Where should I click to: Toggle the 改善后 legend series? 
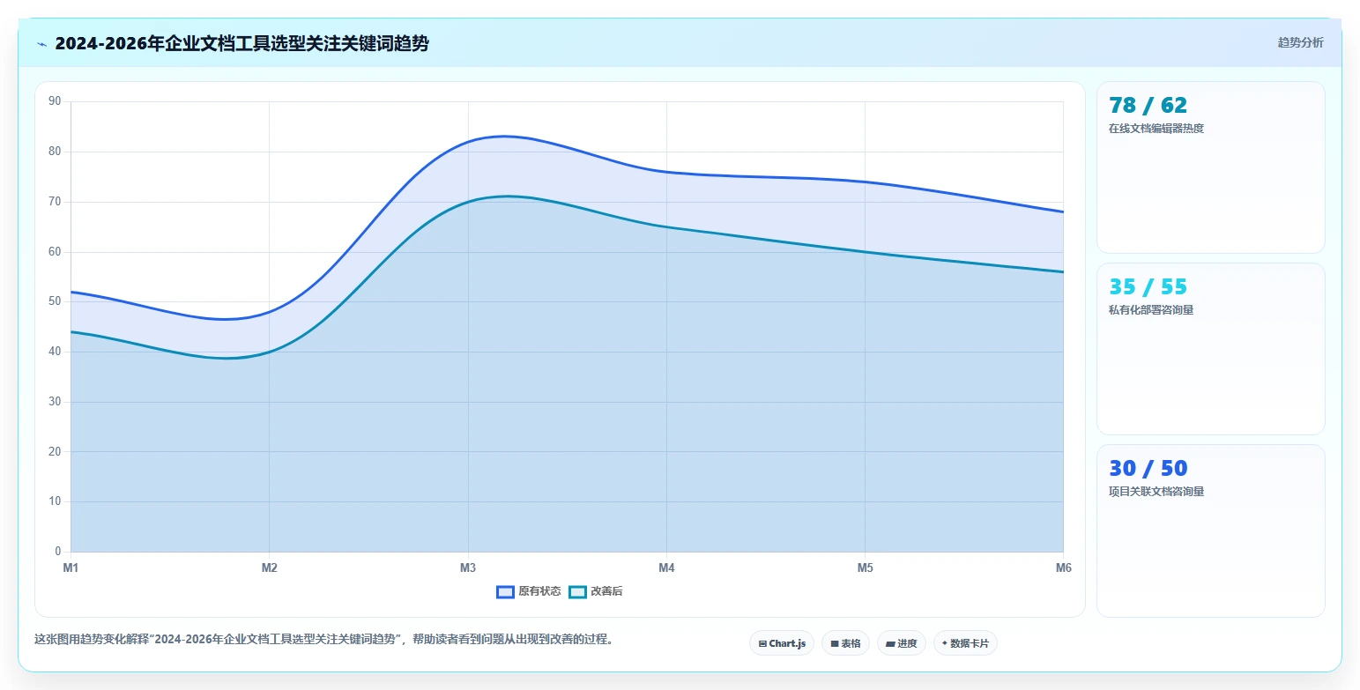coord(596,591)
